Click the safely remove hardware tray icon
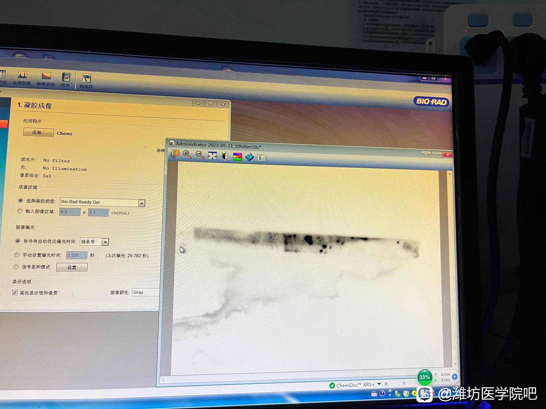This screenshot has height=409, width=546. [397, 393]
